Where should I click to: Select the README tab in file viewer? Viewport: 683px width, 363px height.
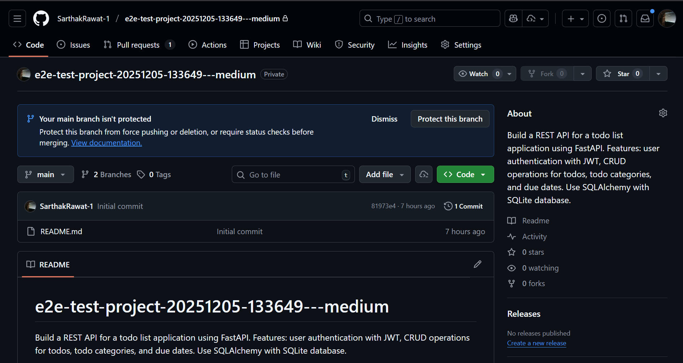[x=48, y=264]
